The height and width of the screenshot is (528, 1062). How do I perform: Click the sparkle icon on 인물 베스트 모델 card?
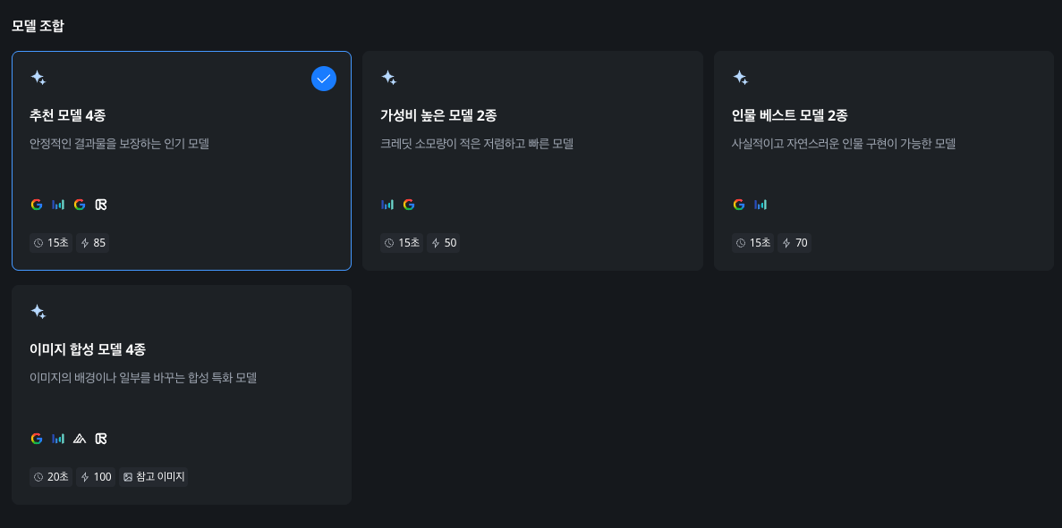[740, 78]
